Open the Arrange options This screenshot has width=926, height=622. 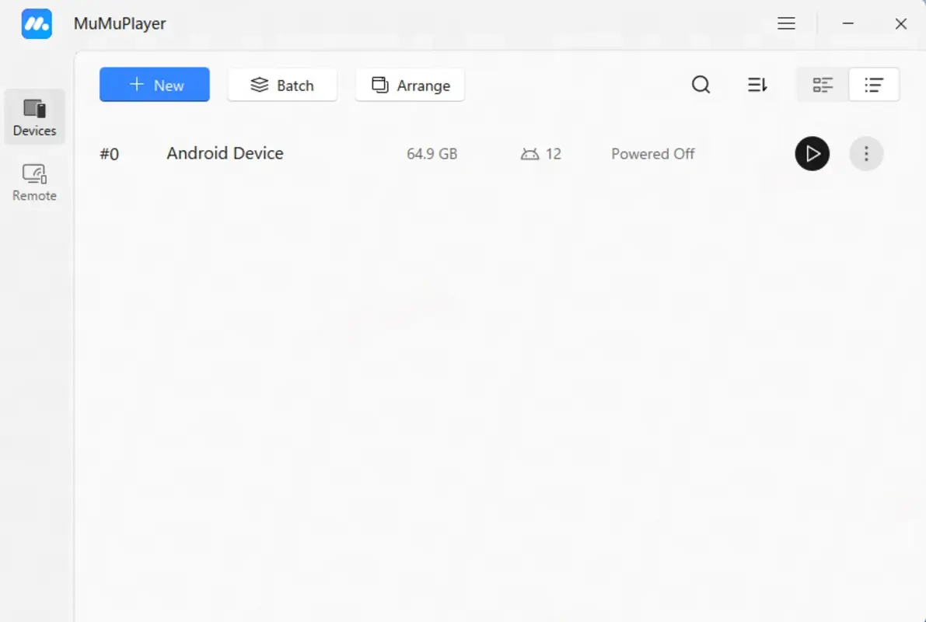coord(410,85)
